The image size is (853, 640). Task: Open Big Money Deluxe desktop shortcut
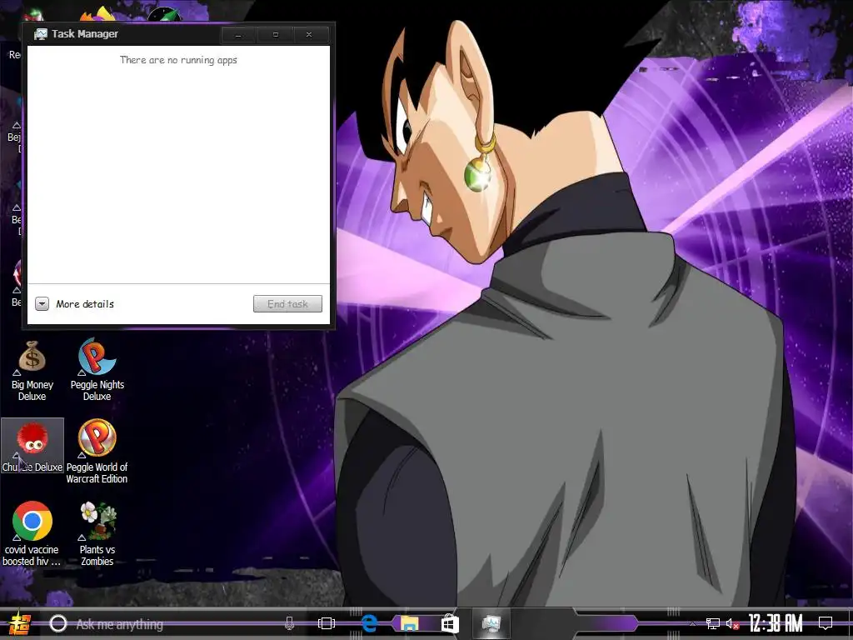(32, 371)
